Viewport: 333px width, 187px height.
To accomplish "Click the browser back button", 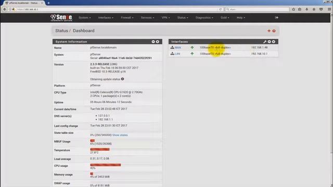I will click(x=5, y=9).
